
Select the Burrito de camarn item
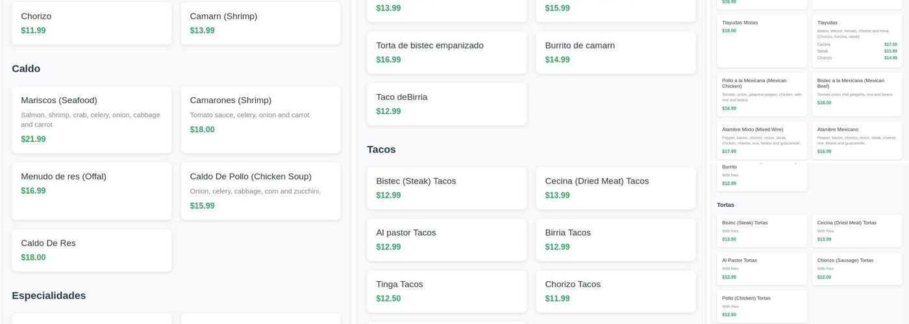[x=616, y=52]
